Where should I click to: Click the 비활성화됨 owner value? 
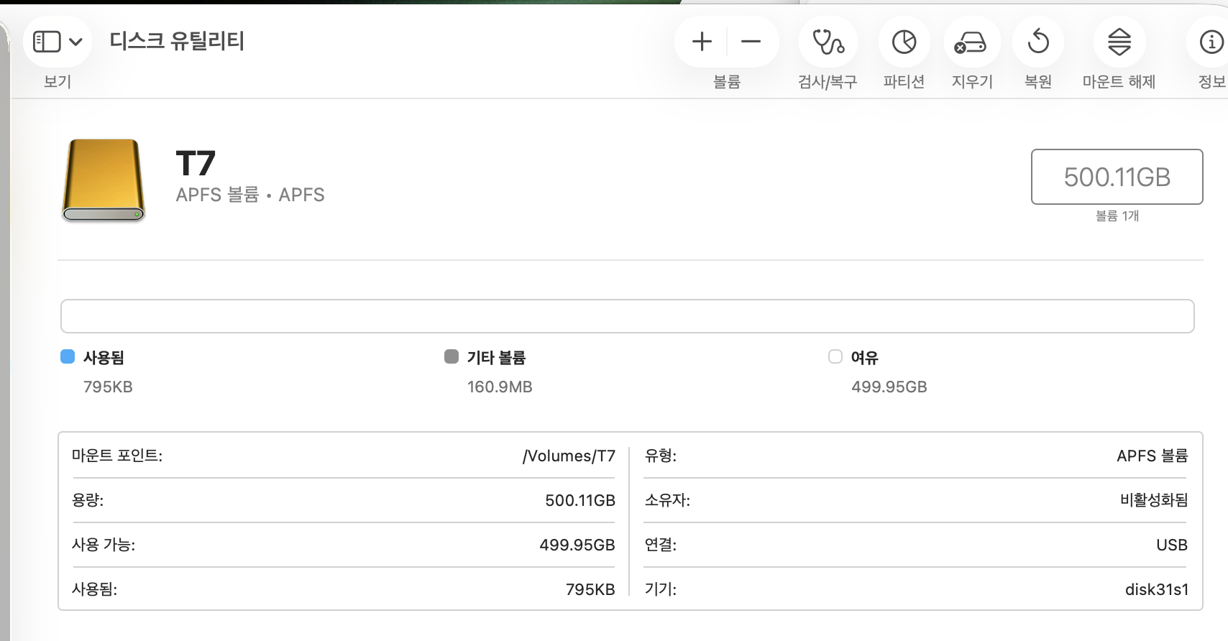click(x=1154, y=500)
